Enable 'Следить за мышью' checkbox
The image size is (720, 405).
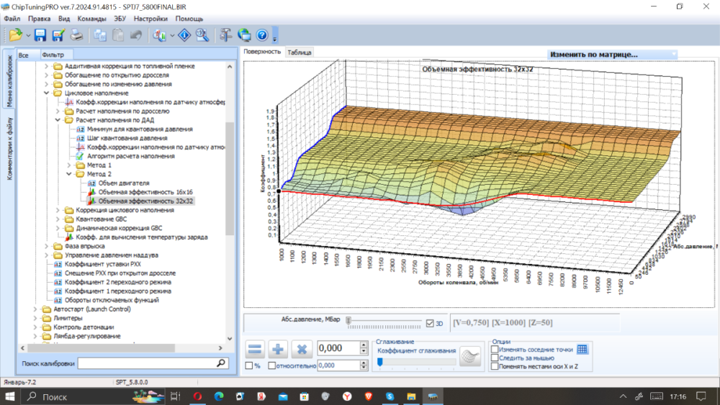(x=494, y=358)
